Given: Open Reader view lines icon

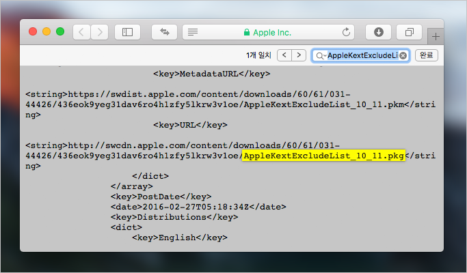Looking at the screenshot, I should pyautogui.click(x=193, y=32).
